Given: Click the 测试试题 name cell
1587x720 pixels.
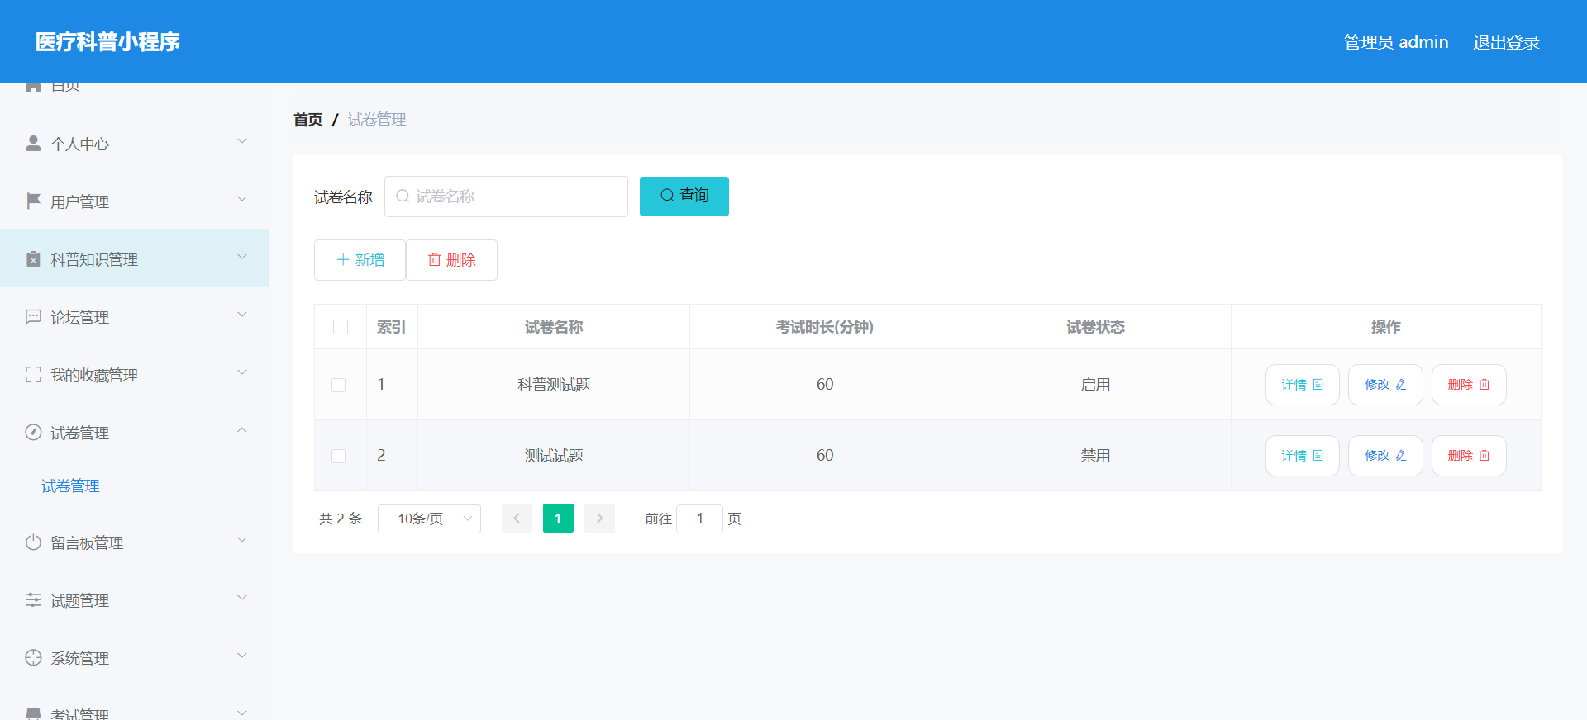Looking at the screenshot, I should coord(554,456).
